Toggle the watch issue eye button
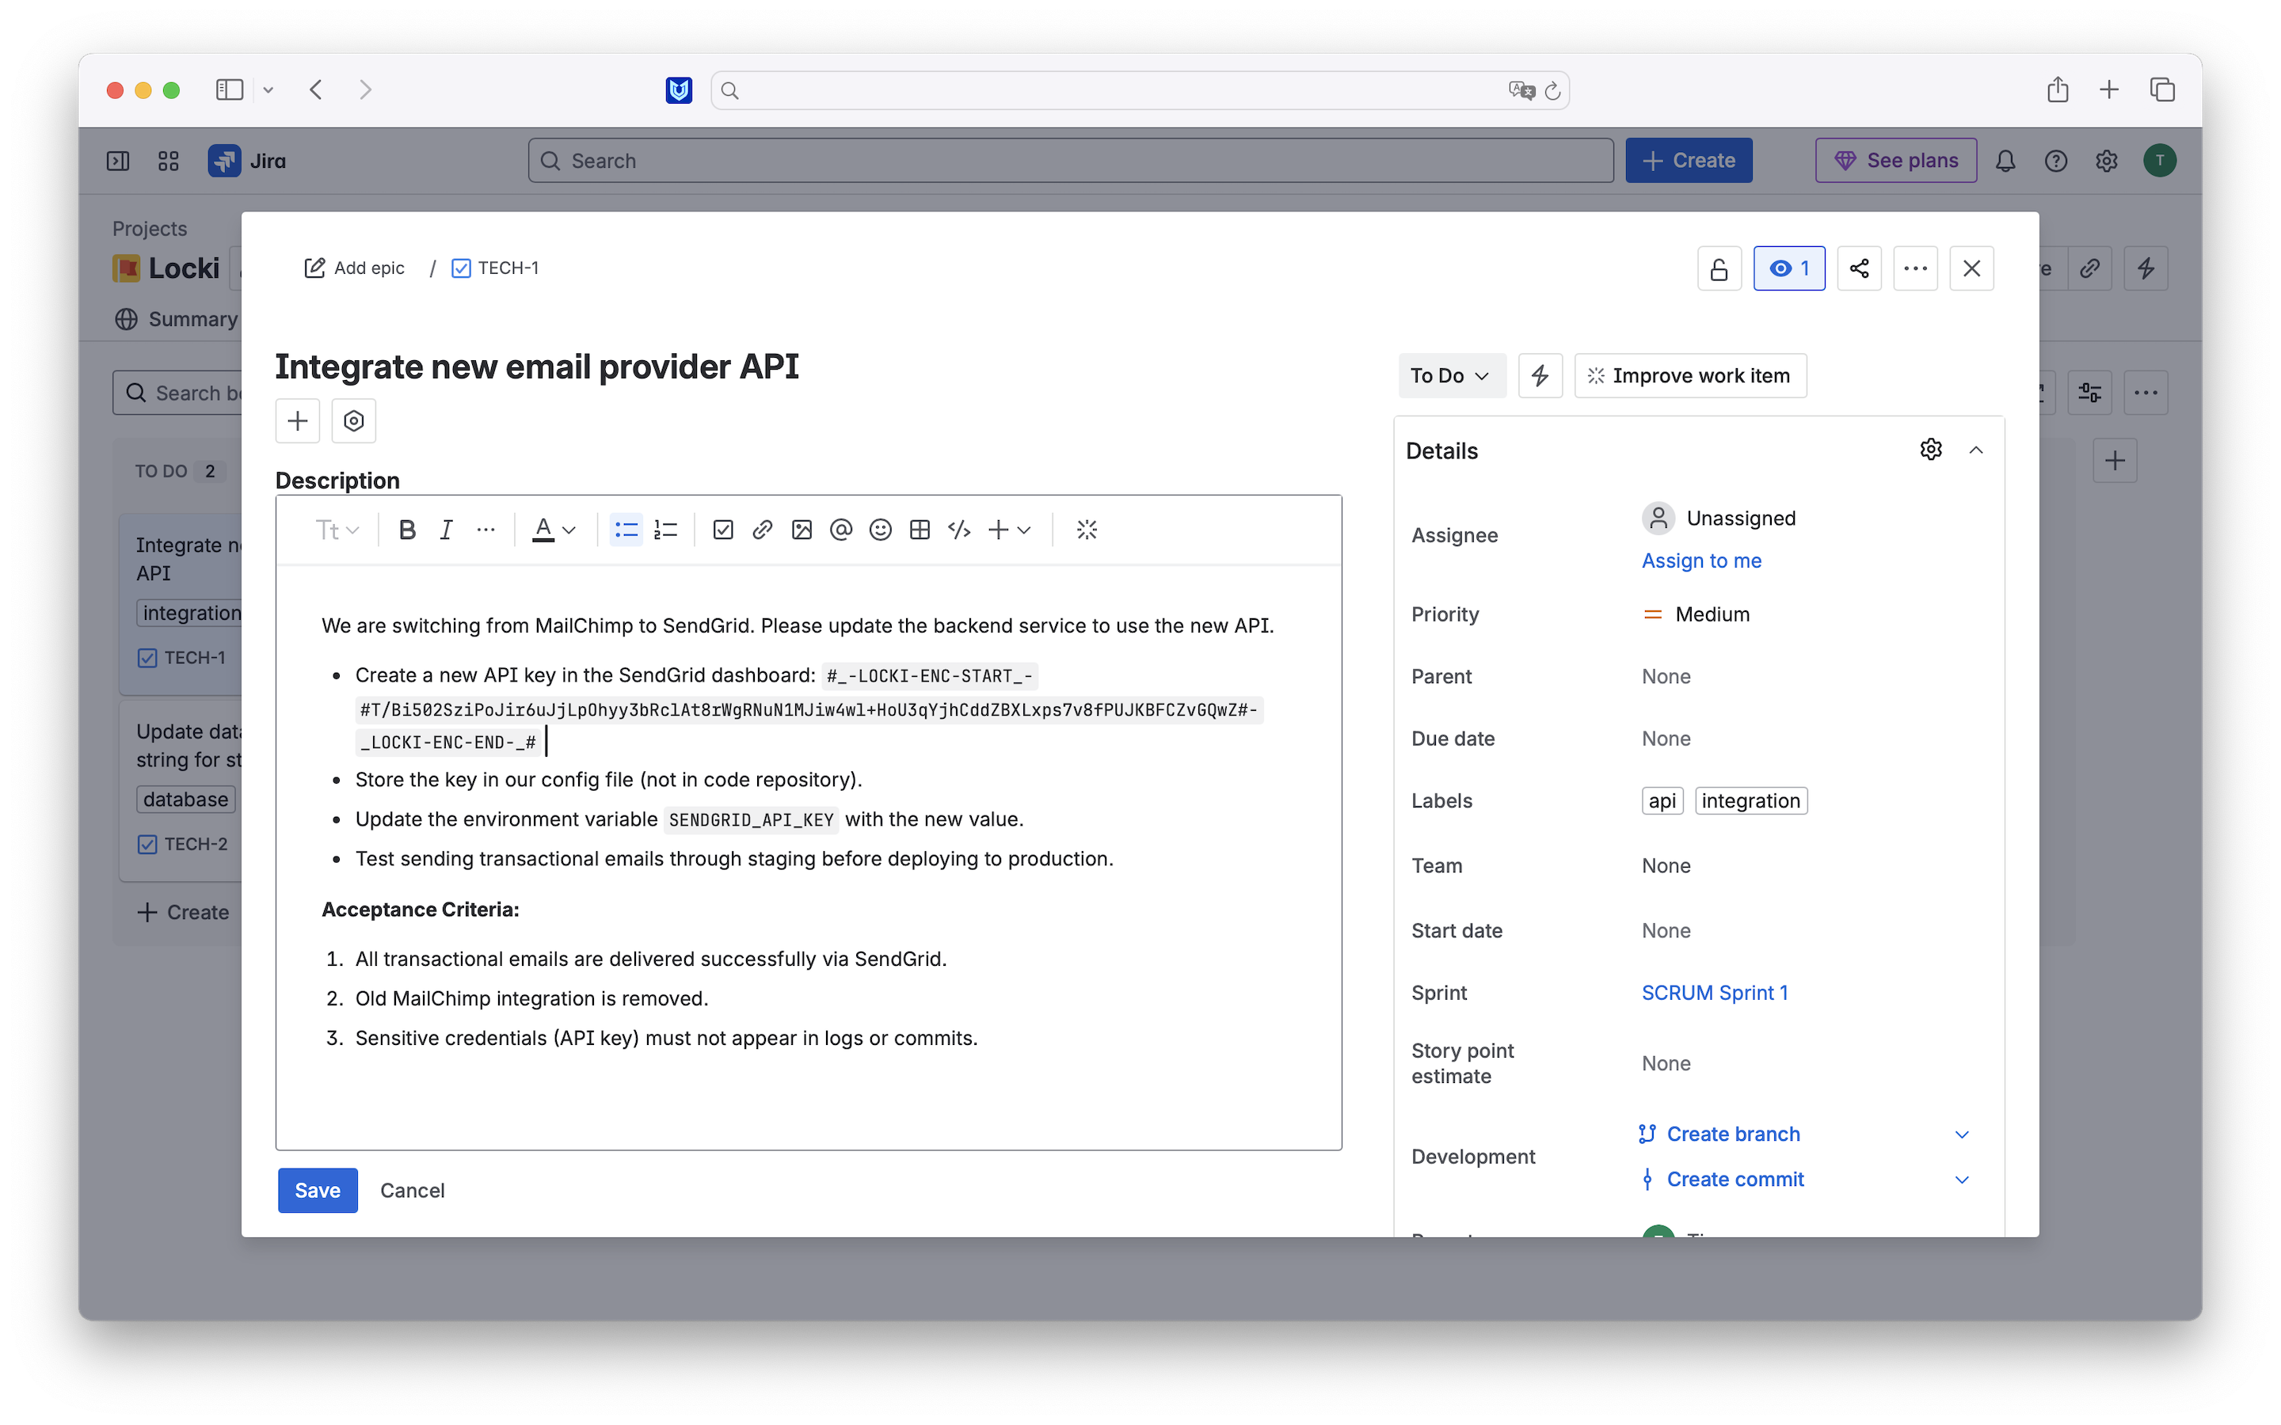The height and width of the screenshot is (1425, 2281). pos(1788,268)
